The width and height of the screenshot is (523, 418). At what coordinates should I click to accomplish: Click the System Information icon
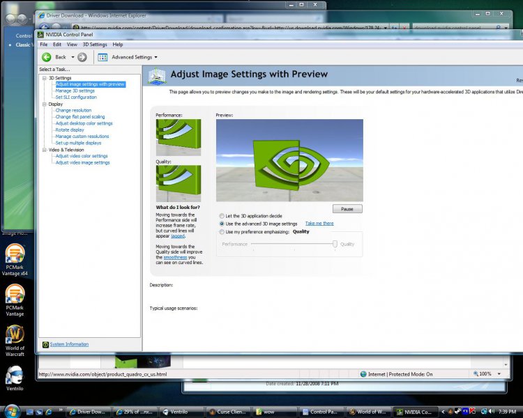pyautogui.click(x=45, y=344)
